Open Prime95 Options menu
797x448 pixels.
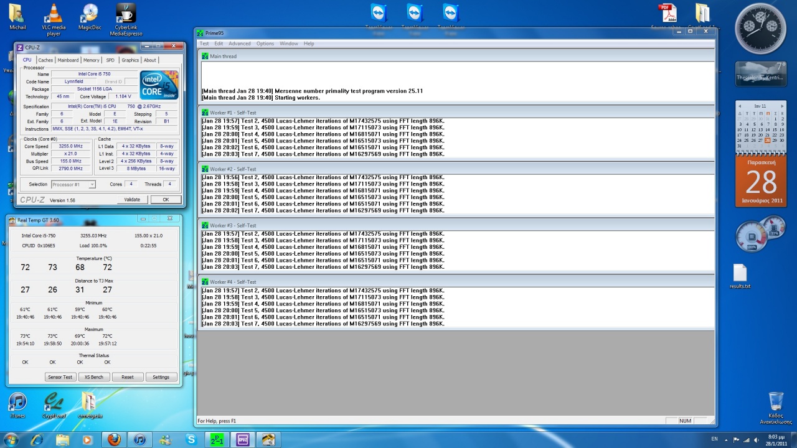coord(265,44)
